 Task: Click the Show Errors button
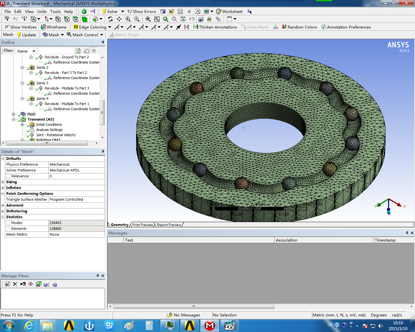tap(141, 11)
